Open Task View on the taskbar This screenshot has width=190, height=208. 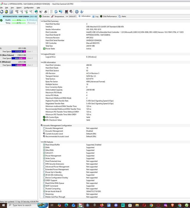pyautogui.click(x=52, y=205)
